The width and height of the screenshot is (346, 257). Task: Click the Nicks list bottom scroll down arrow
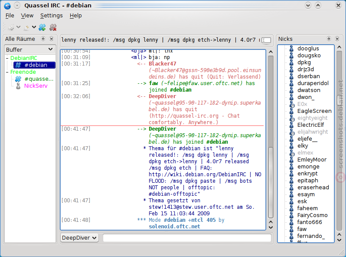(339, 240)
